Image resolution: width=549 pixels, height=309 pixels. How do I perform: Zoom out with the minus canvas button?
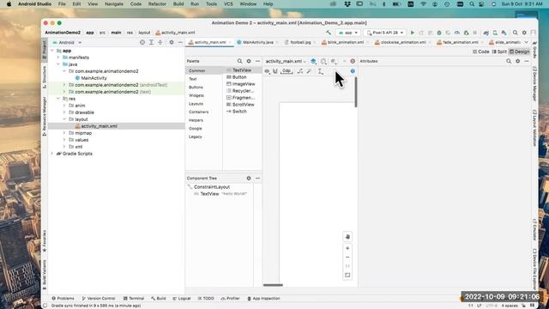click(347, 257)
